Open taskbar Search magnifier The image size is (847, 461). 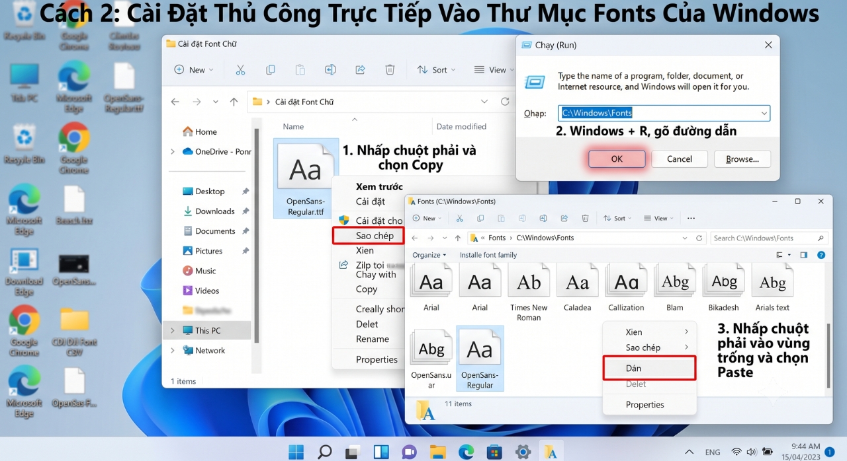324,452
